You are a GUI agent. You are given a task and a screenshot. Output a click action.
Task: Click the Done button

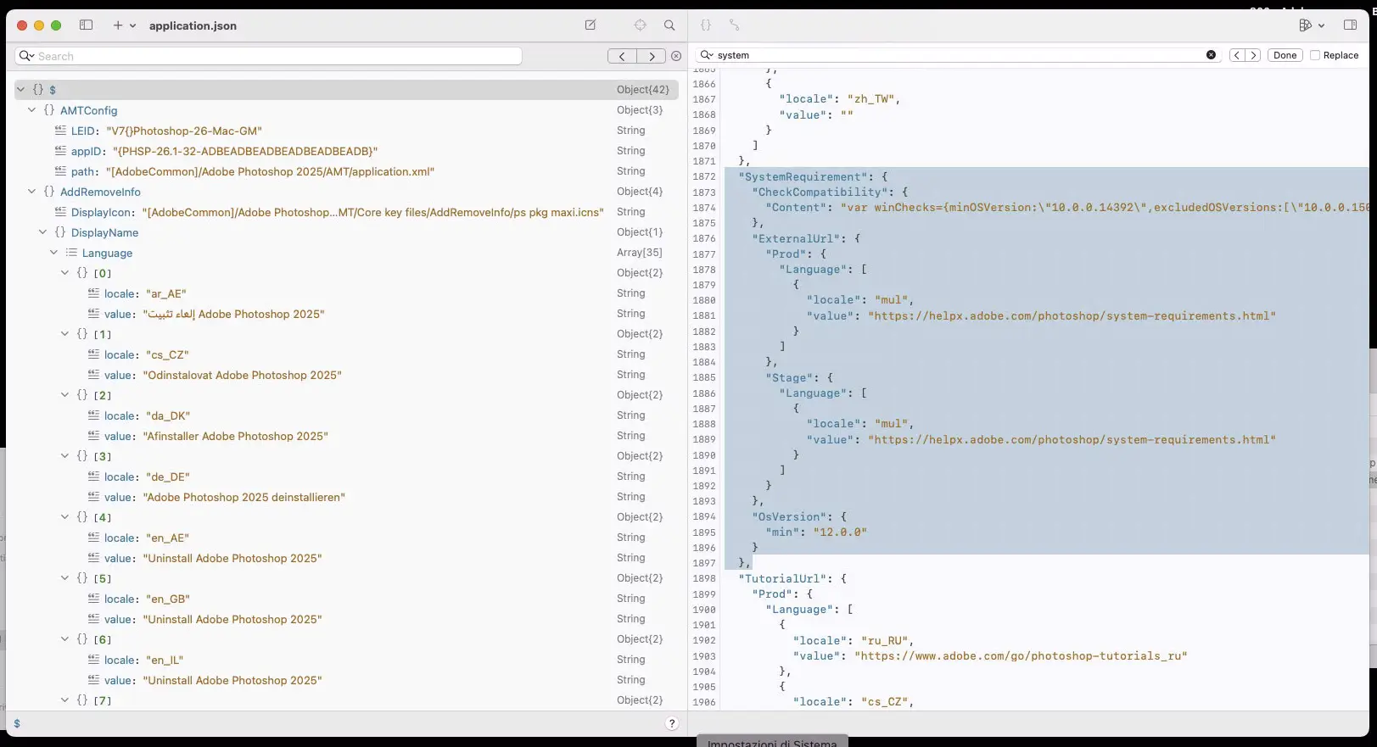click(1285, 55)
